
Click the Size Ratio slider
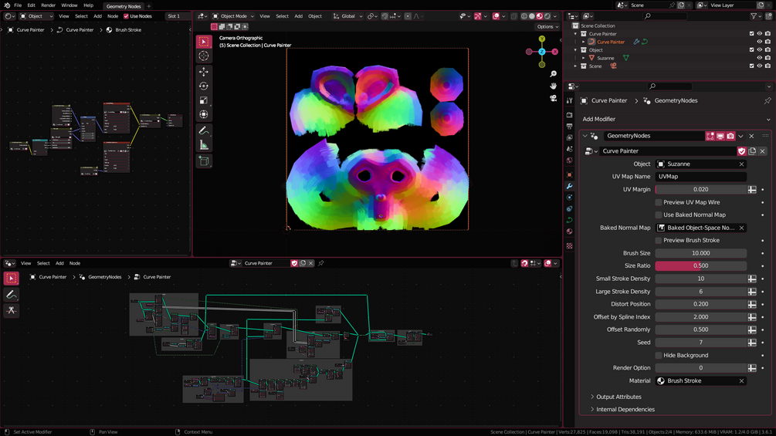tap(701, 266)
